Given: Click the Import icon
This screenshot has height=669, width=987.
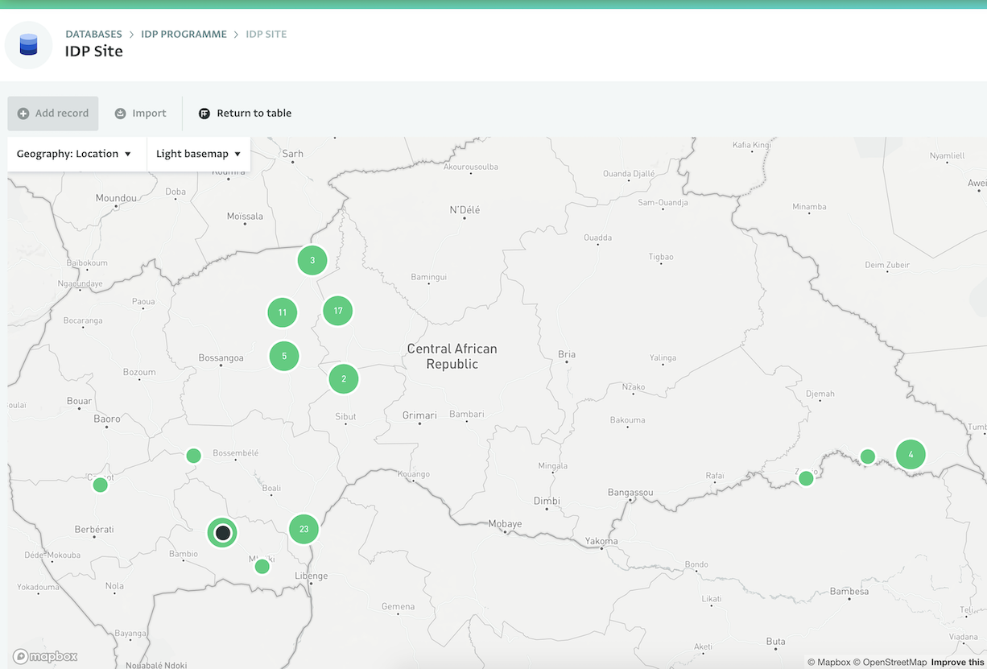Looking at the screenshot, I should [x=120, y=114].
